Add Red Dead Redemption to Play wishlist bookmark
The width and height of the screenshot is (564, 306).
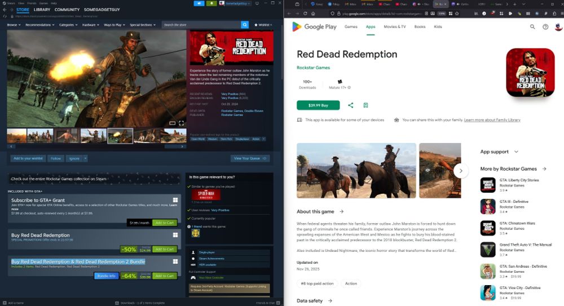click(x=365, y=105)
